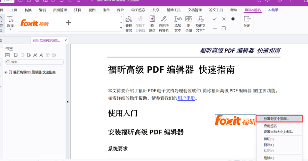Click the 关闭 (Close) fill & sign button
The width and height of the screenshot is (308, 161).
click(x=247, y=21)
